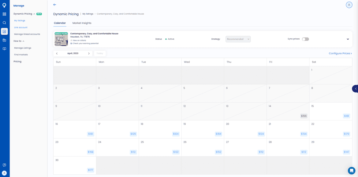The image size is (358, 177).
Task: Open the user profile avatar top right
Action: (349, 5)
